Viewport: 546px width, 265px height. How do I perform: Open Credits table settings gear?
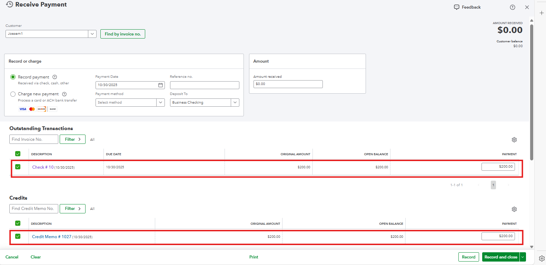click(514, 209)
